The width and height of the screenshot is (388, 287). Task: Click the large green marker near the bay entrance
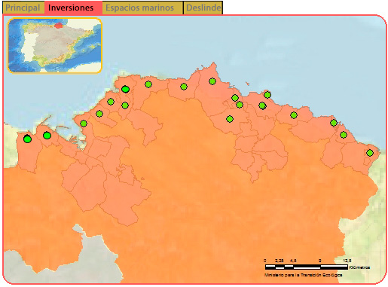[125, 89]
